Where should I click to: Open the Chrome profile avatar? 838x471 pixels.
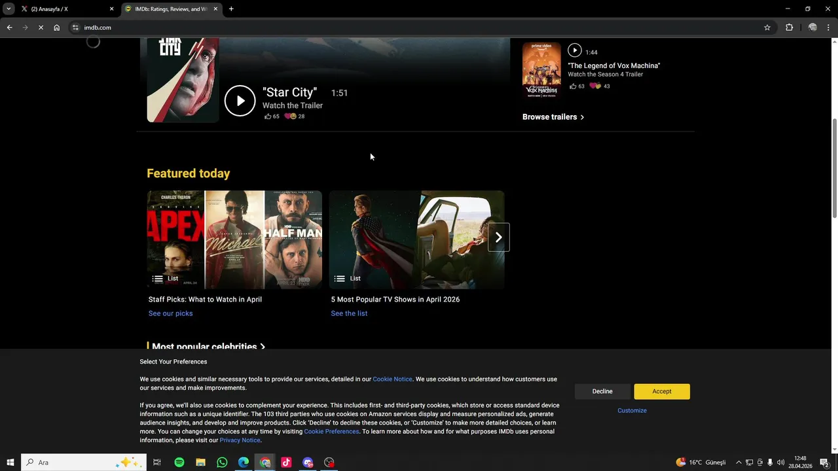point(812,27)
